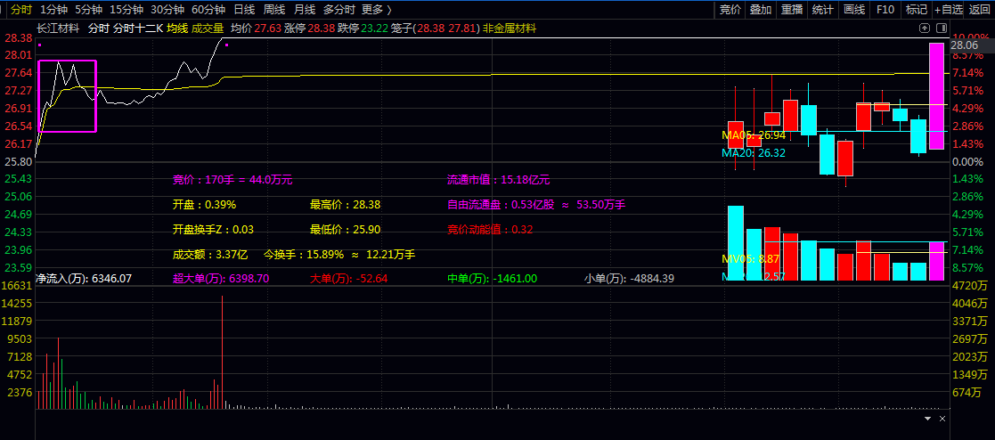Viewport: 995px width, 440px height.
Task: Select the 30分钟 period tab
Action: coord(167,9)
